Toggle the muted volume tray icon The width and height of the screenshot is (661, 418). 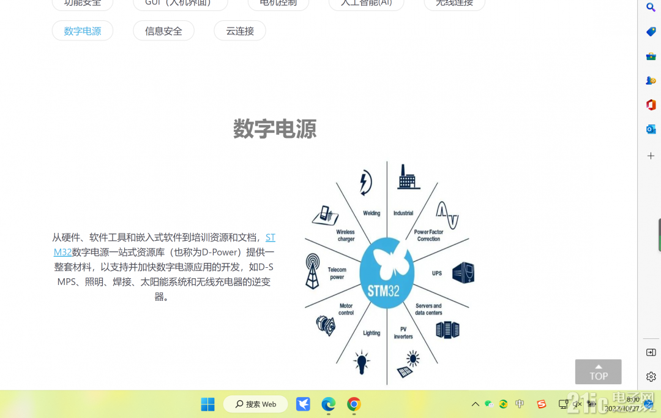pos(577,404)
